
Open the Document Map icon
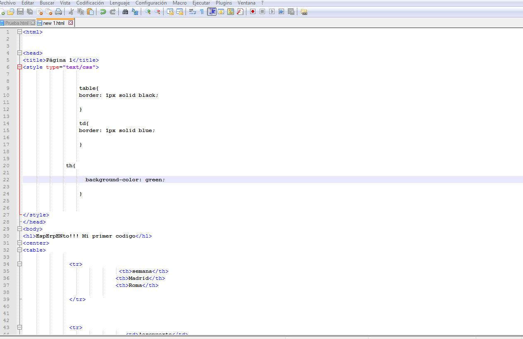231,12
